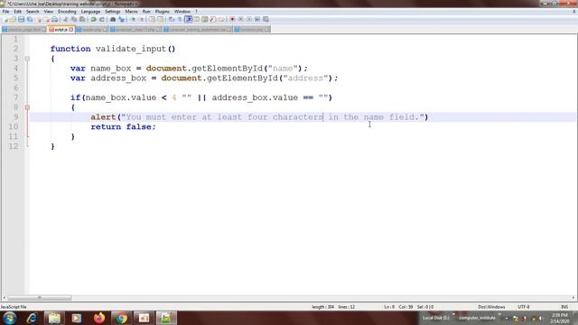Open the Document Map toolbar icon
578x325 pixels.
(x=205, y=19)
